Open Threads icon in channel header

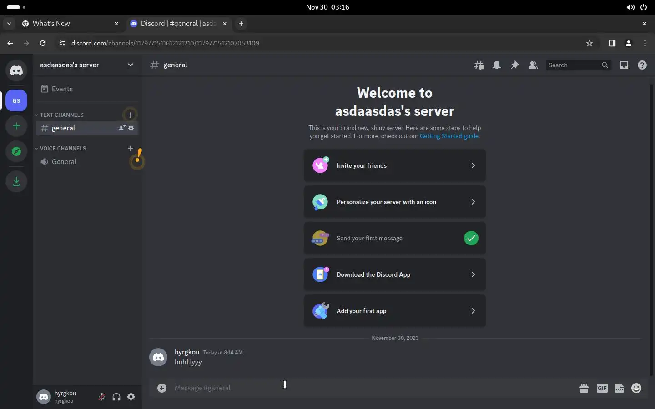pyautogui.click(x=479, y=65)
